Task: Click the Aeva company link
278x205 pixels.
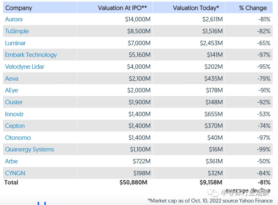Action: 12,79
